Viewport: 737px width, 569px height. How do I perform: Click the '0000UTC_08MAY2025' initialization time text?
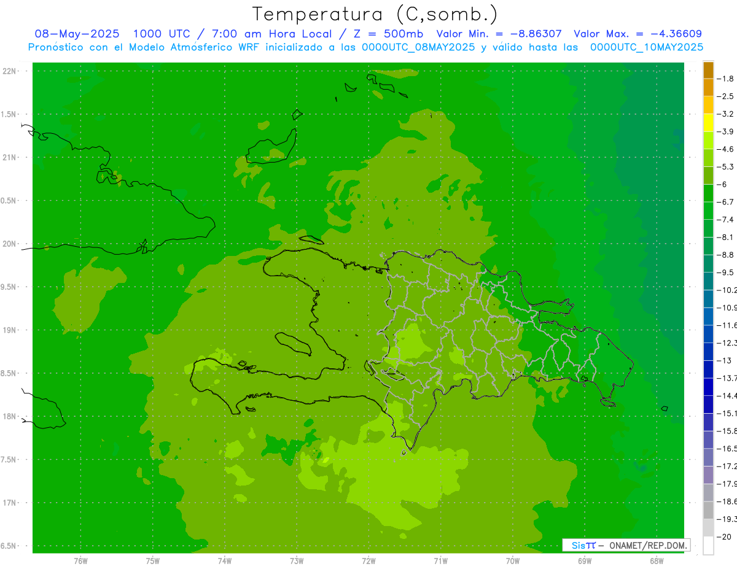pos(418,47)
